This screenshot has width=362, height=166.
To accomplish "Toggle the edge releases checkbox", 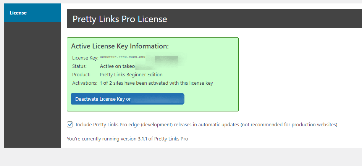I will tap(70, 125).
